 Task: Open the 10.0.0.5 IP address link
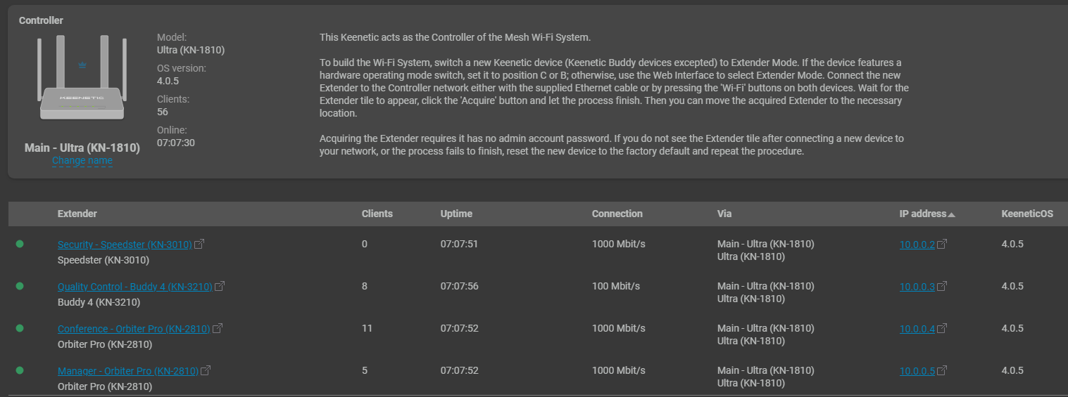(x=917, y=371)
